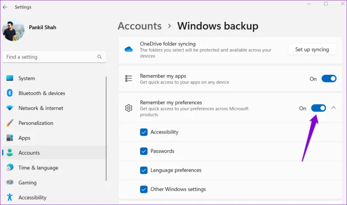
Task: Go to Gaming settings
Action: [x=54, y=182]
